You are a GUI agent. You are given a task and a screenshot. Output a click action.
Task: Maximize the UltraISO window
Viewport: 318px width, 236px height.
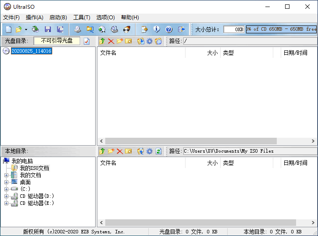(x=287, y=7)
